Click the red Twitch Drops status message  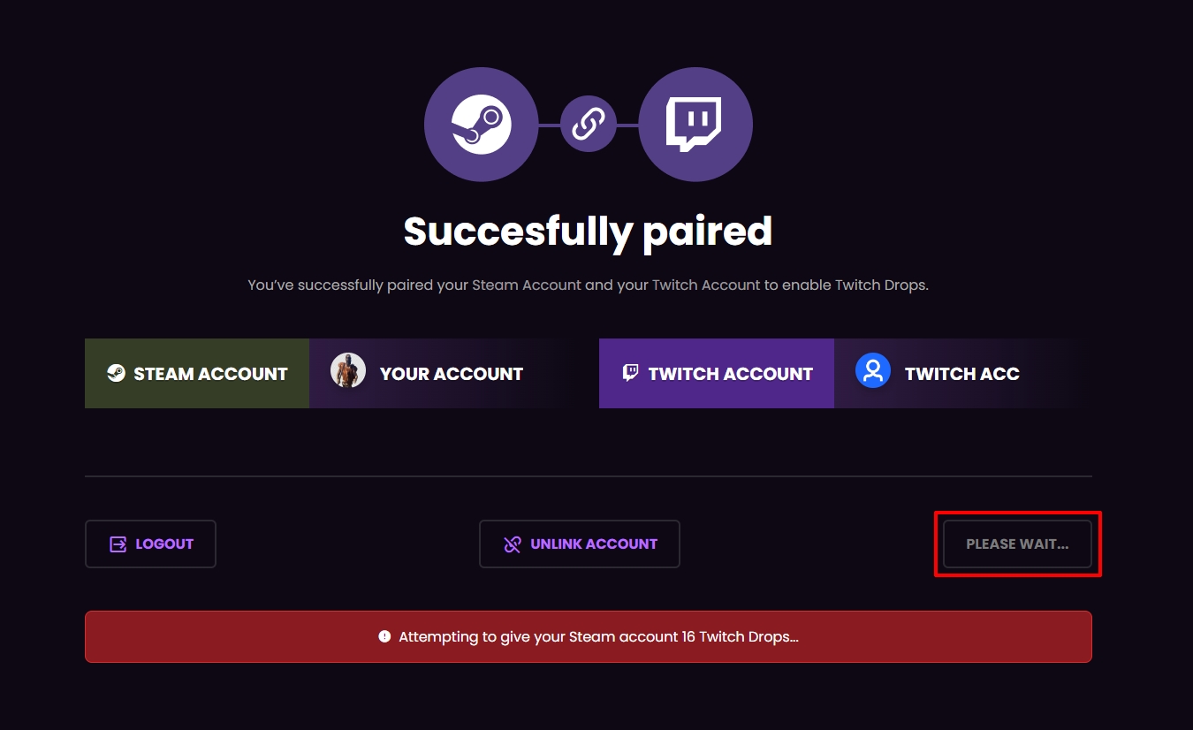tap(598, 636)
